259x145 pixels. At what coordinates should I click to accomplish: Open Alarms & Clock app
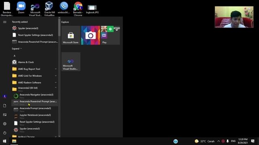35,62
